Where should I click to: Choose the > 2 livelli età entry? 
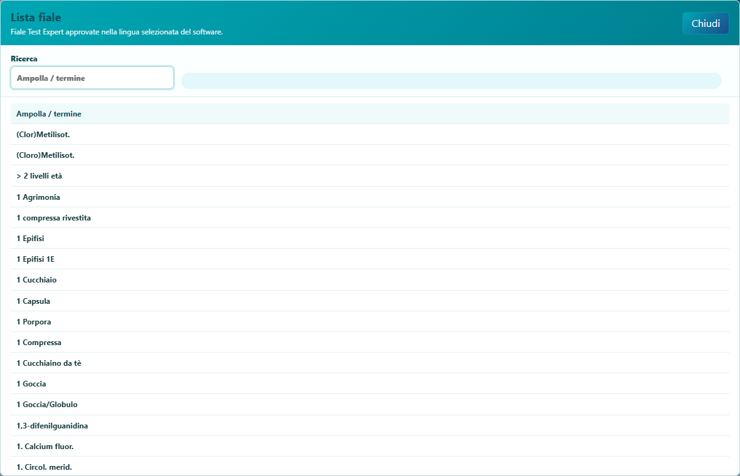pyautogui.click(x=370, y=176)
